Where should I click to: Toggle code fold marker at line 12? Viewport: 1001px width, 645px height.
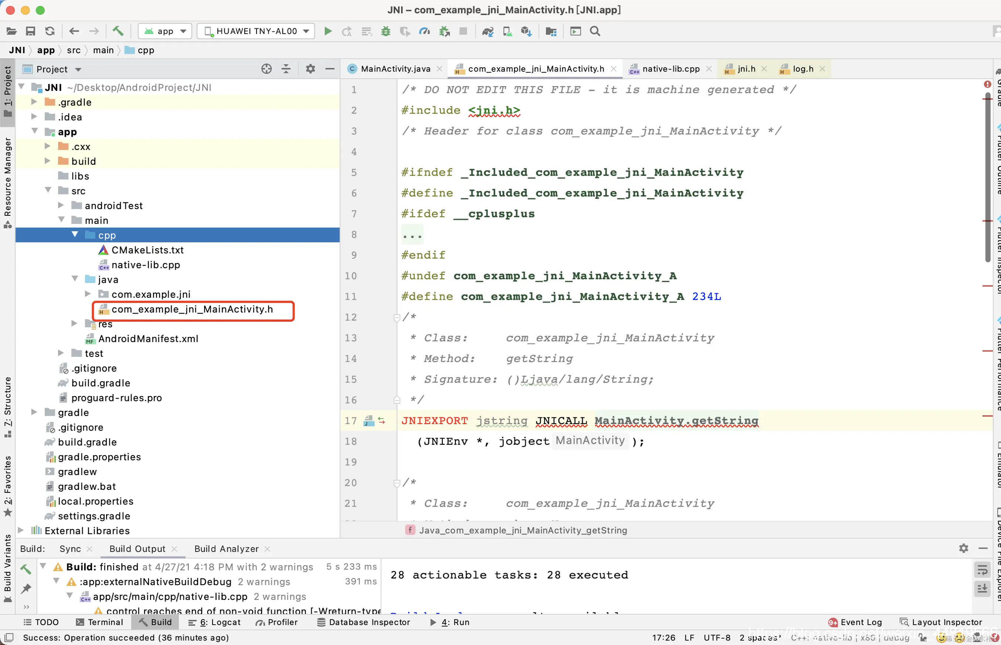coord(396,317)
